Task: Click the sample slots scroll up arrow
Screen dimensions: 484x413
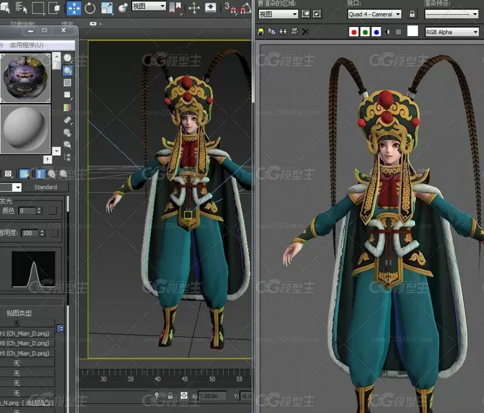Action: 56,57
